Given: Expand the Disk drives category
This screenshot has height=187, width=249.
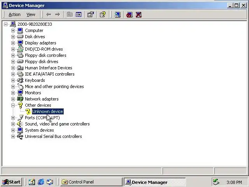Looking at the screenshot, I should (x=13, y=37).
